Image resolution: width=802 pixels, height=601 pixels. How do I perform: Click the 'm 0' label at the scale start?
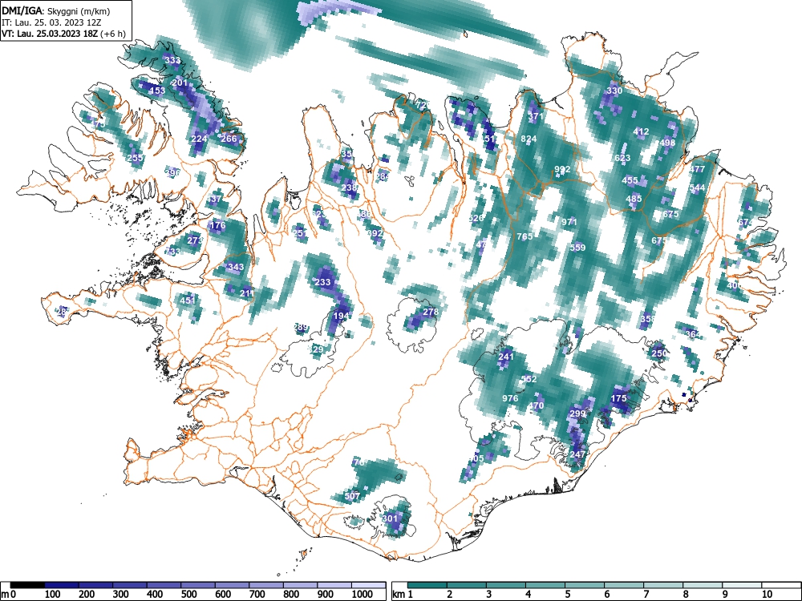coord(9,595)
